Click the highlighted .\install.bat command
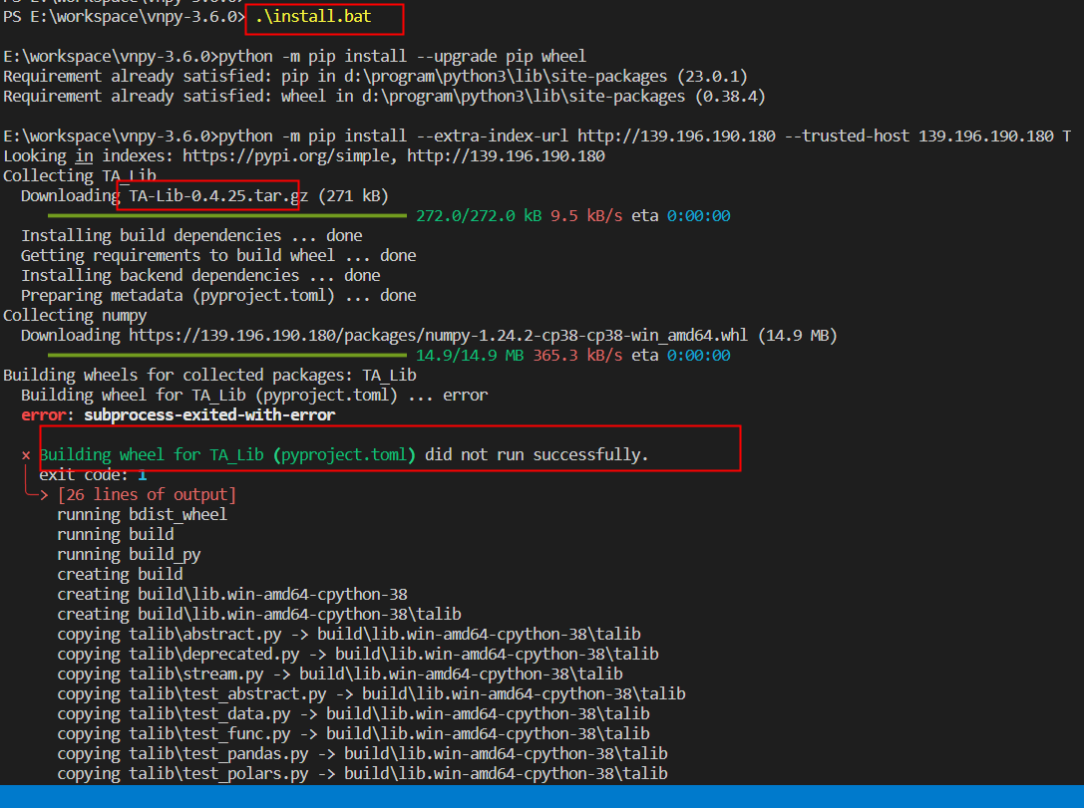 point(322,17)
